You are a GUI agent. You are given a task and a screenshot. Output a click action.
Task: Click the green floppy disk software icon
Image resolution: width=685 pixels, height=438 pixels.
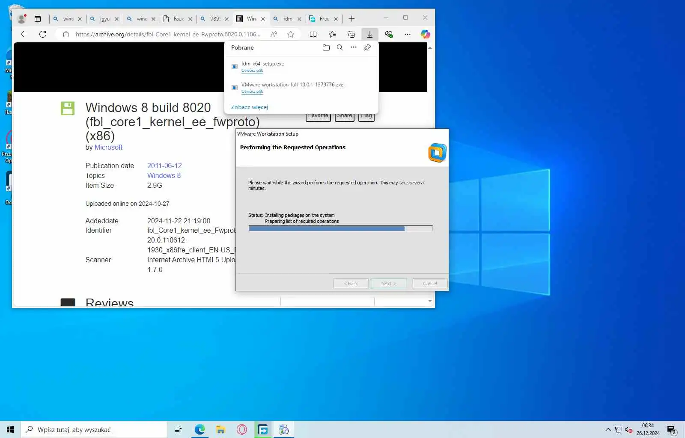click(68, 108)
